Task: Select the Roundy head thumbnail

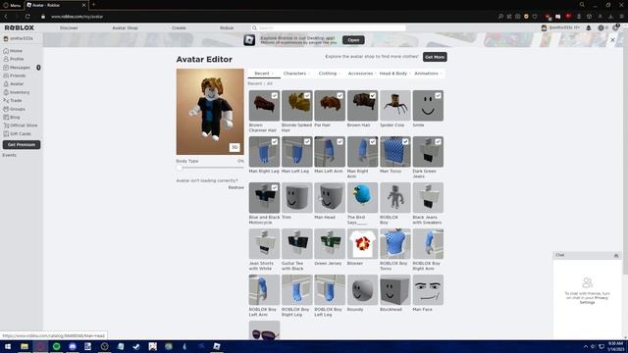Action: point(362,290)
